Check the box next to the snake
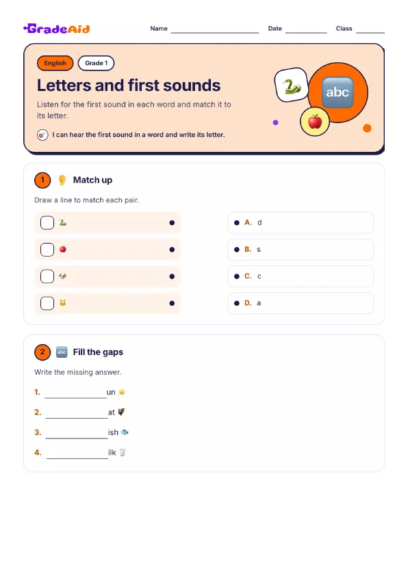Screen dimensions: 408x576 pos(47,222)
